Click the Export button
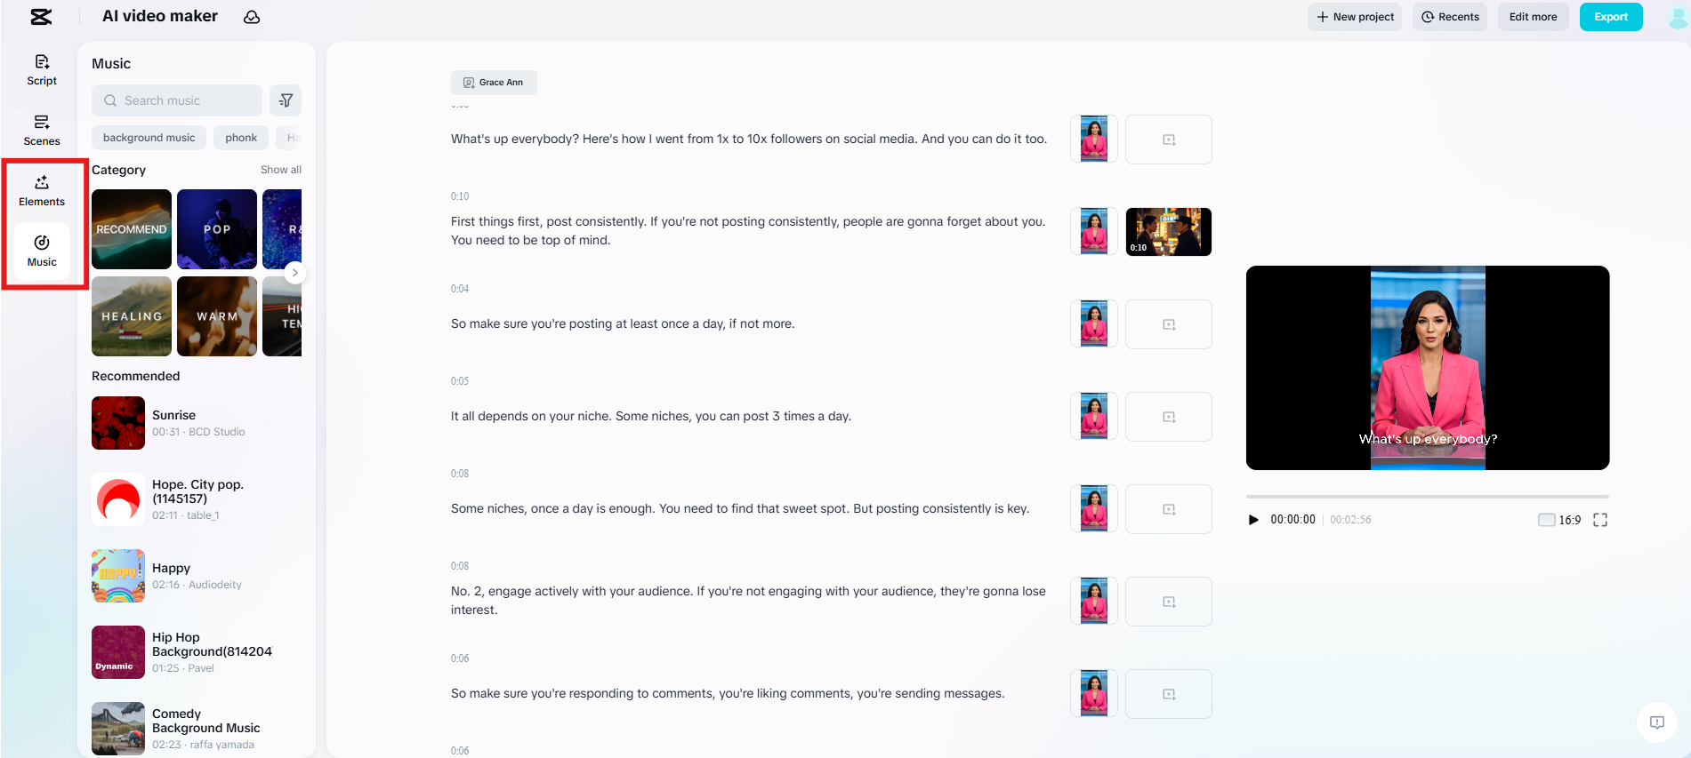The width and height of the screenshot is (1691, 758). (1610, 17)
